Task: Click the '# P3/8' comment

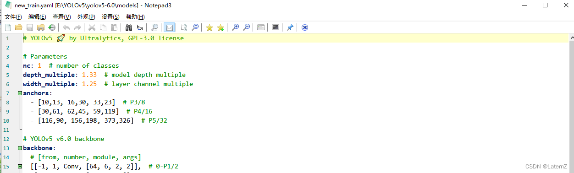Action: 134,103
